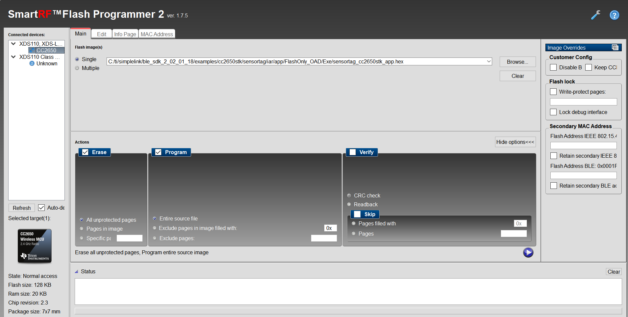Select Specific pages erase option
628x317 pixels.
click(x=82, y=238)
